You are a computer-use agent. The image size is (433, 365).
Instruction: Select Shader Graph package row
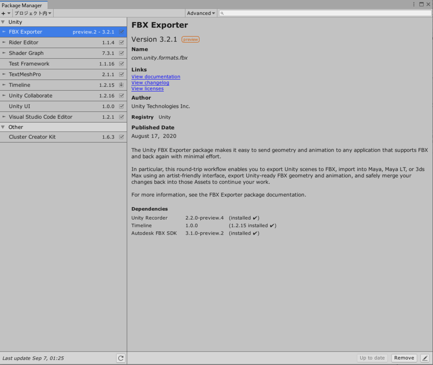point(63,53)
